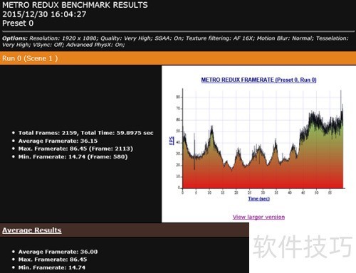The image size is (356, 273).
Task: Click Max. Framerate: 86.45 (Frame: 2113)
Action: [x=75, y=149]
